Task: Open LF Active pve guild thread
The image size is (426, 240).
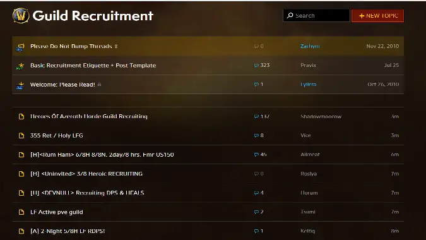Action: pyautogui.click(x=57, y=212)
